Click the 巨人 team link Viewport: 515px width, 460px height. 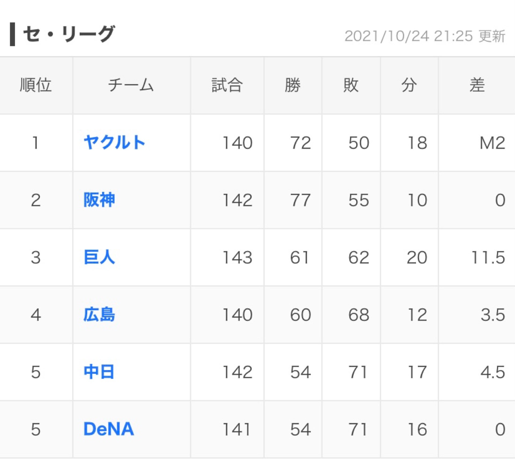(x=99, y=257)
